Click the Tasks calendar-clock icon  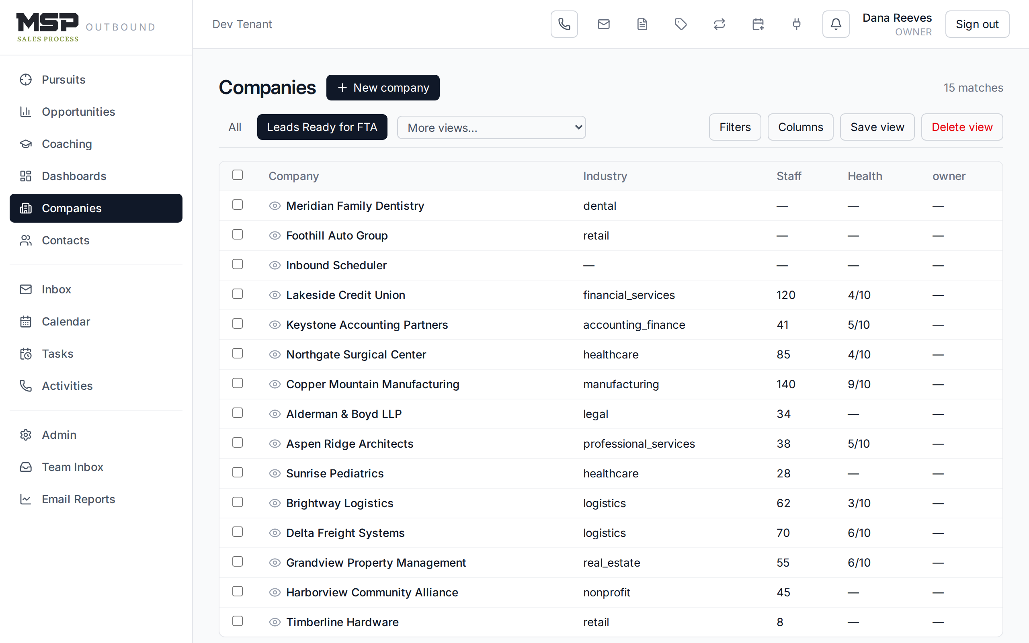point(26,354)
